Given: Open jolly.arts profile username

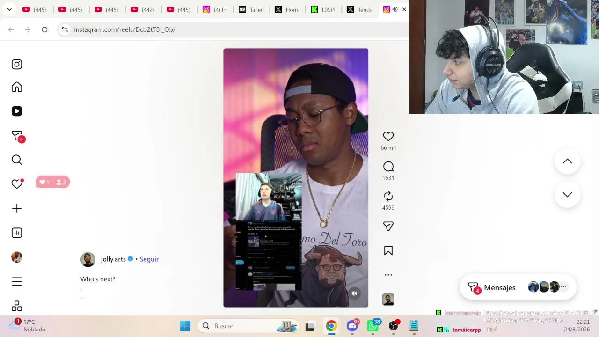Looking at the screenshot, I should click(x=113, y=259).
